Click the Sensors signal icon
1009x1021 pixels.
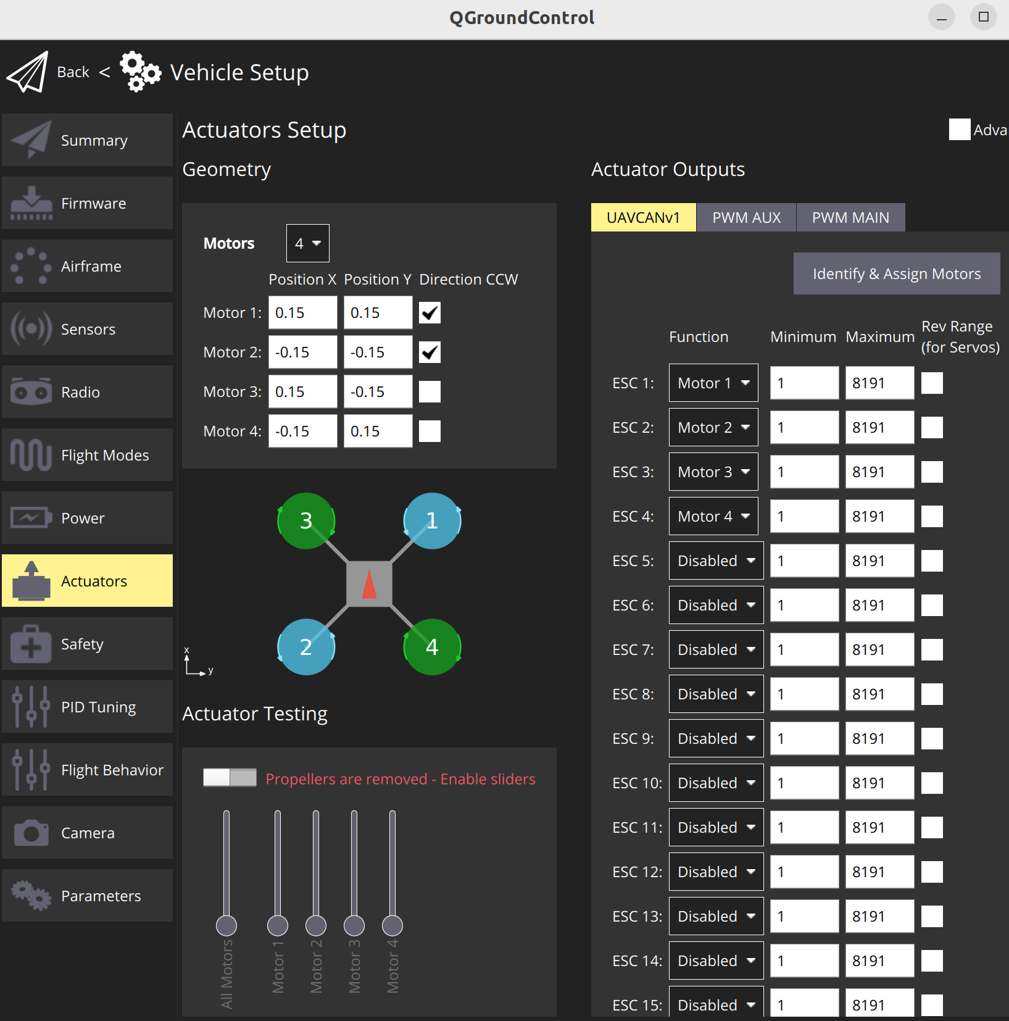[31, 329]
